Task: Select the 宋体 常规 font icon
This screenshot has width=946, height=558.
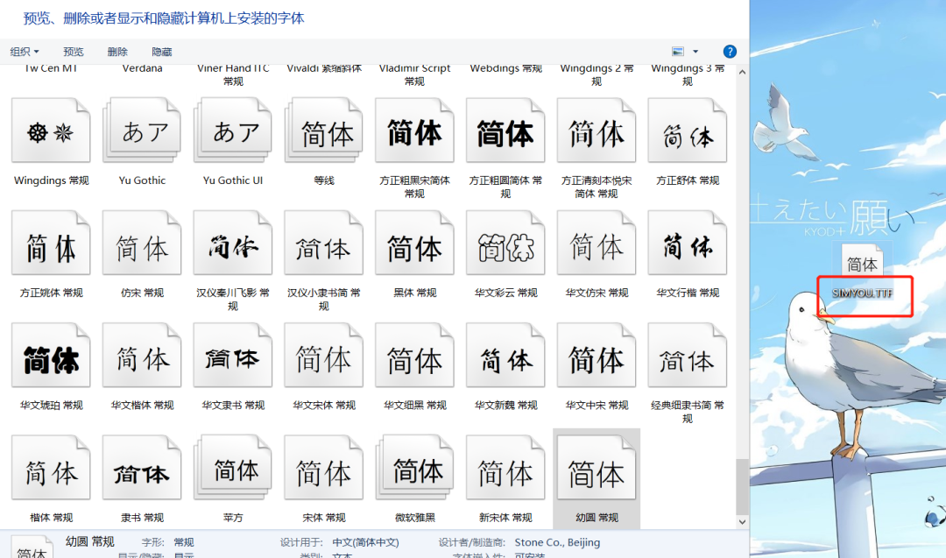Action: tap(324, 468)
